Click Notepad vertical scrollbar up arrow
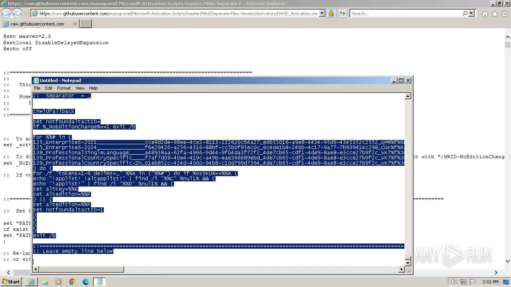The width and height of the screenshot is (511, 287). click(408, 96)
